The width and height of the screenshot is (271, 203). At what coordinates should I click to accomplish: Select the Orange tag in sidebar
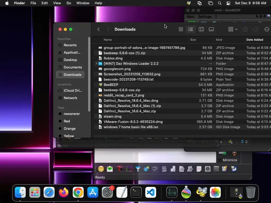(70, 129)
